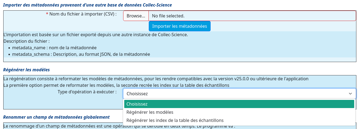Click the paragraph starting 'La régénération consiste'
Screen dimensions: 364x129
tap(156, 79)
